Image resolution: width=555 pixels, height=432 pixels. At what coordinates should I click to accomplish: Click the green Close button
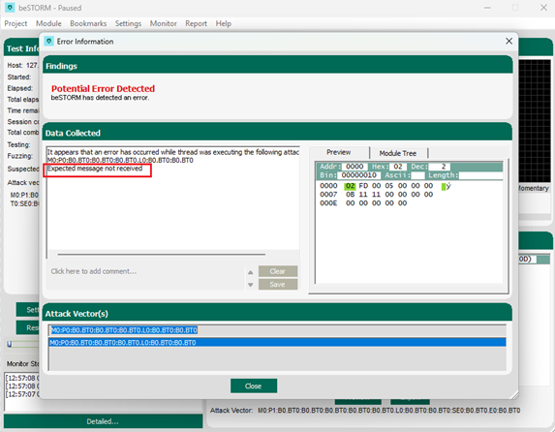pos(254,386)
